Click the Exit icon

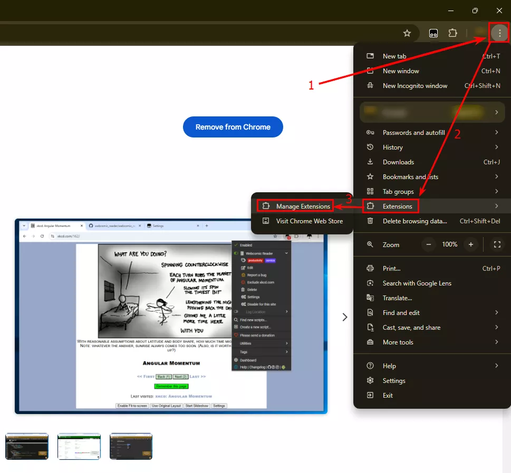370,395
